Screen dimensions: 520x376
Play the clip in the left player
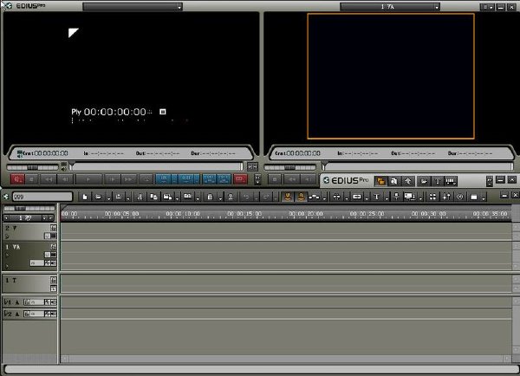88,179
